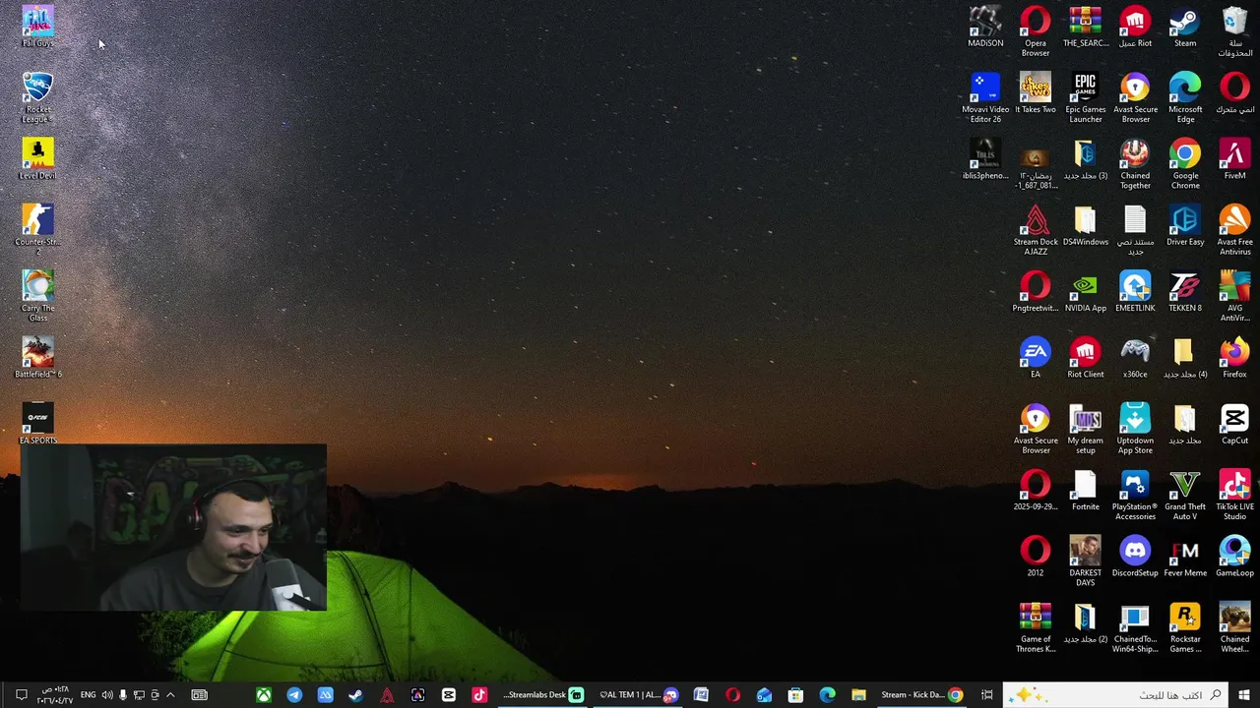Launch the Driver Easy shortcut
The image size is (1260, 708).
(x=1185, y=224)
